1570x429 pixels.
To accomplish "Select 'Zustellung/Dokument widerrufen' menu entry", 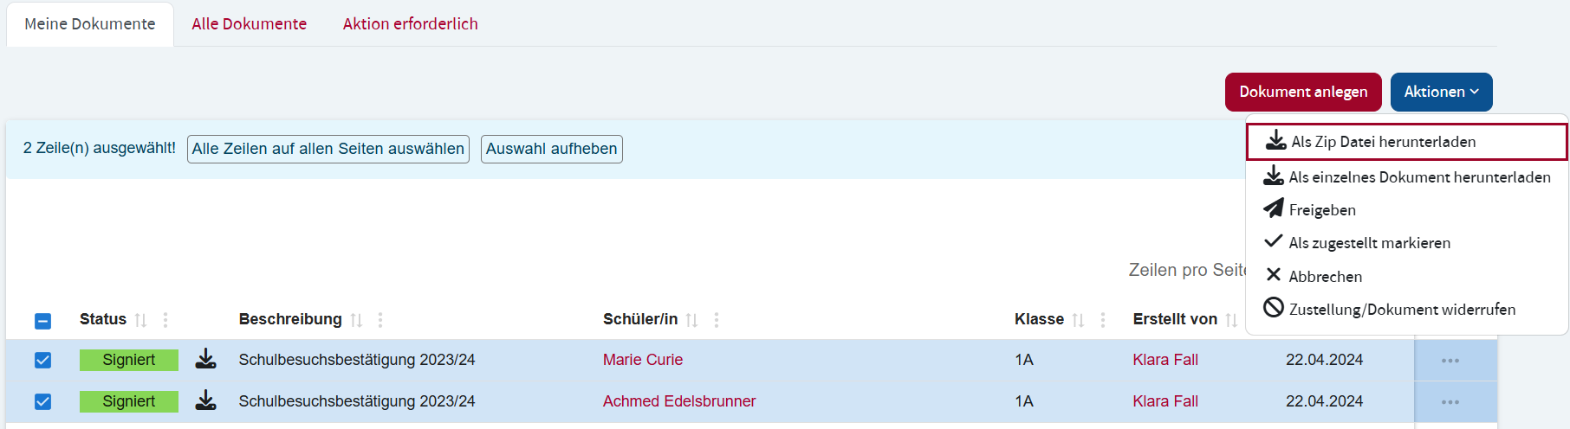I will 1401,310.
